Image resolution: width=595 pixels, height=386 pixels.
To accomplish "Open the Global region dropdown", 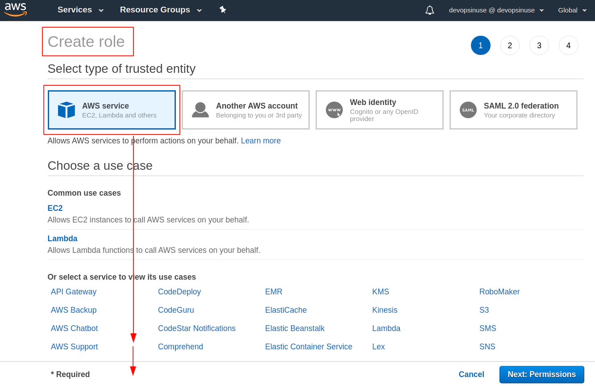I will point(572,10).
